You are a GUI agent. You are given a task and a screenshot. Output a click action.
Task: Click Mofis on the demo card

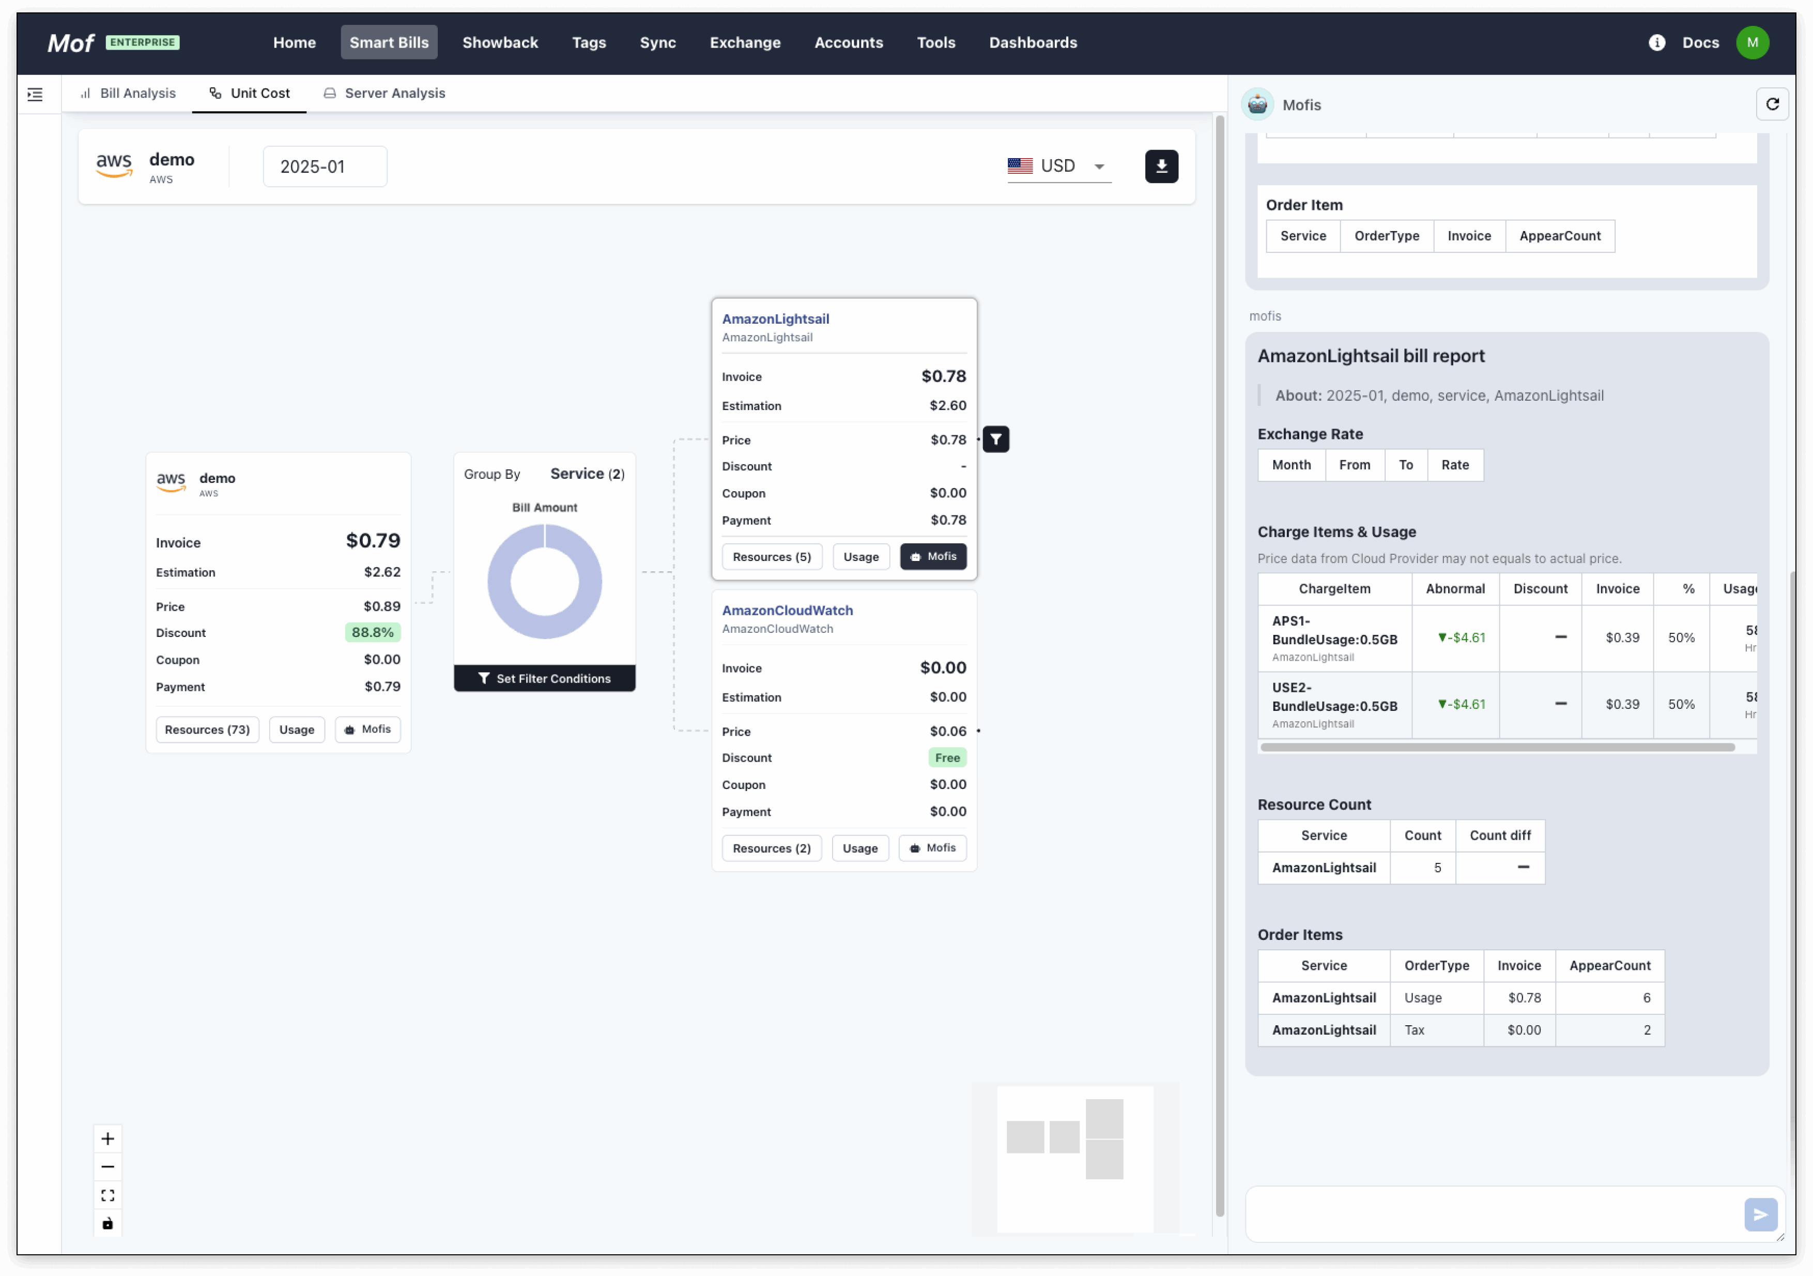pos(368,730)
